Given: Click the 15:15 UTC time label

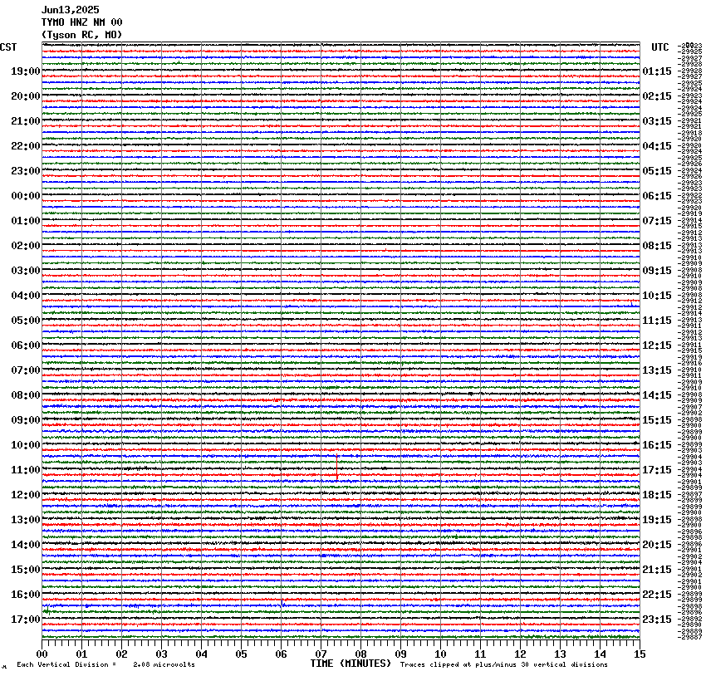Looking at the screenshot, I should (657, 420).
